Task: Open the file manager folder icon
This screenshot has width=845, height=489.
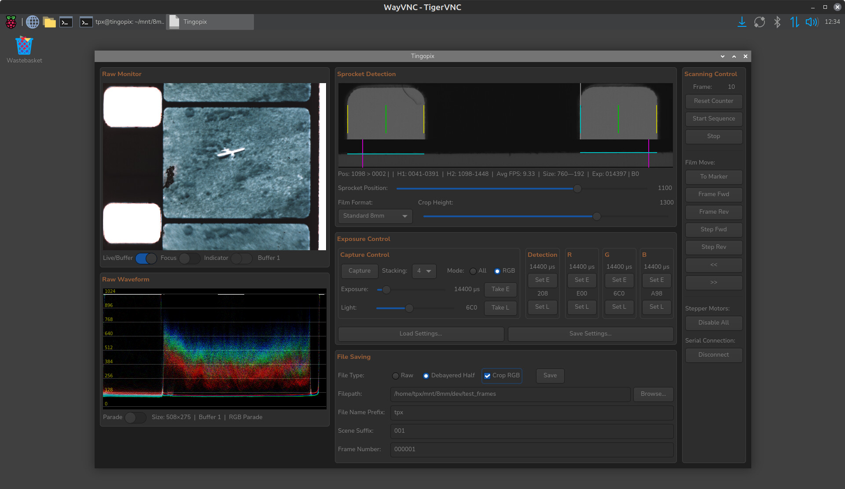Action: [49, 22]
